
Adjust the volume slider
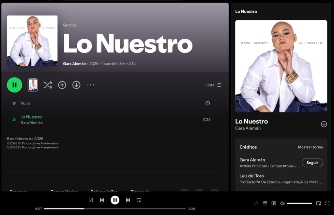coord(299,203)
